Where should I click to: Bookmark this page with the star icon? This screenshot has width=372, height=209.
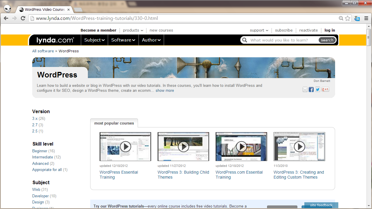click(348, 18)
